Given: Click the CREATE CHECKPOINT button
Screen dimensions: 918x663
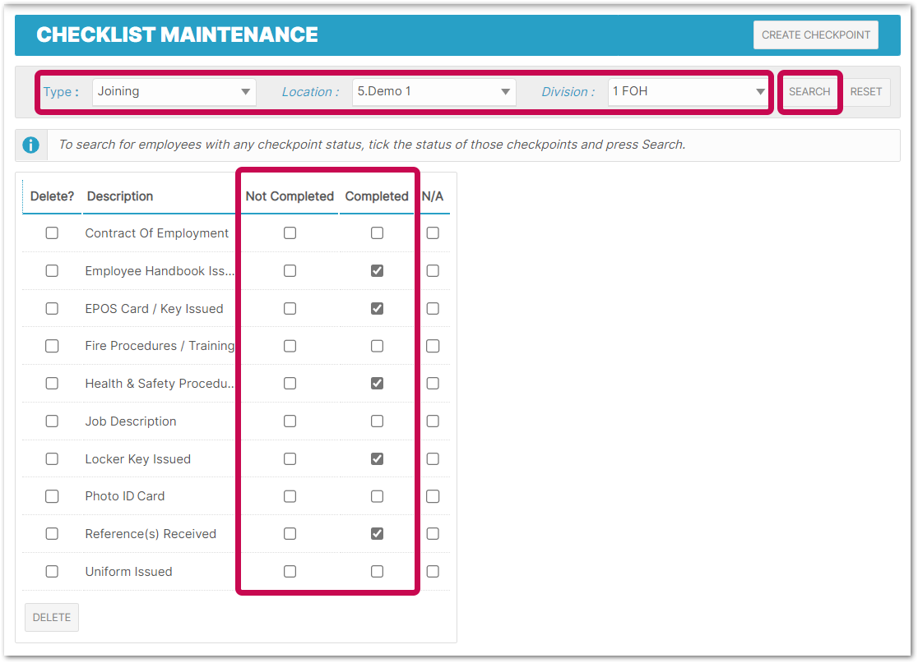Looking at the screenshot, I should (815, 35).
